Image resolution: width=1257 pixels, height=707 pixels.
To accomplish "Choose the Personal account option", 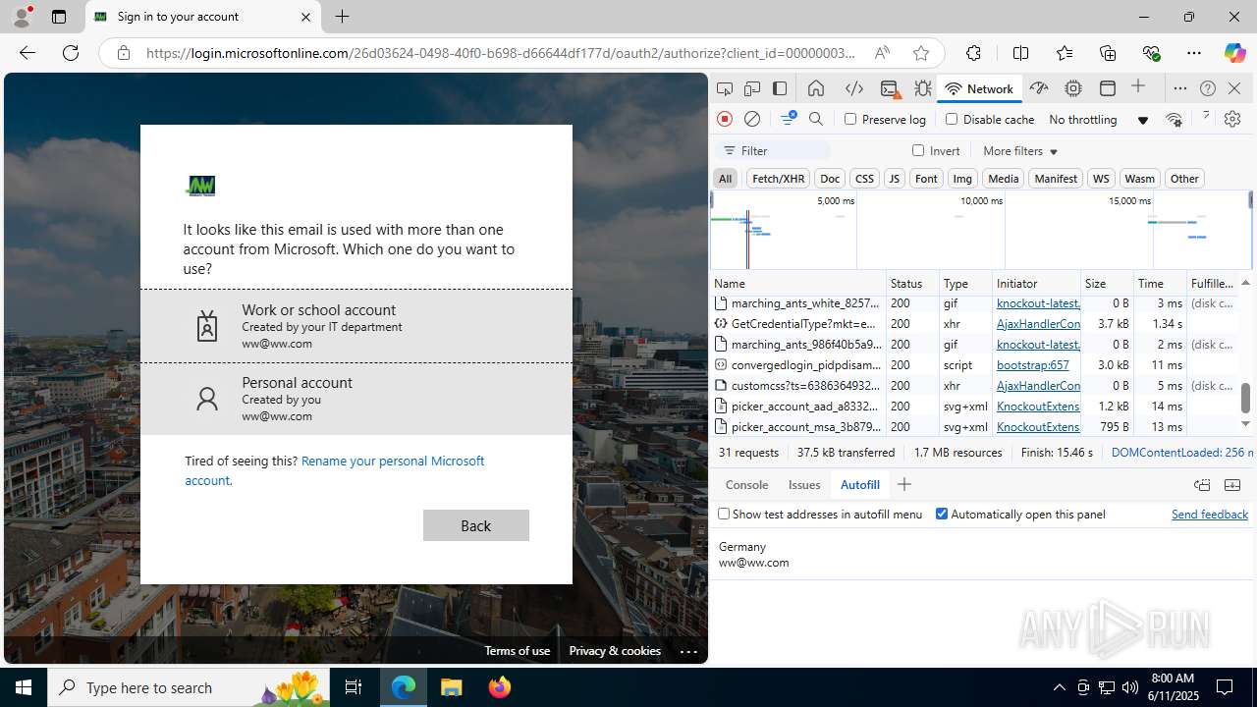I will point(356,399).
